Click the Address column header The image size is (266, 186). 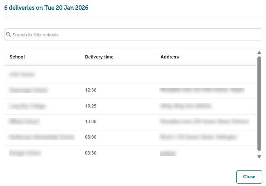click(170, 57)
